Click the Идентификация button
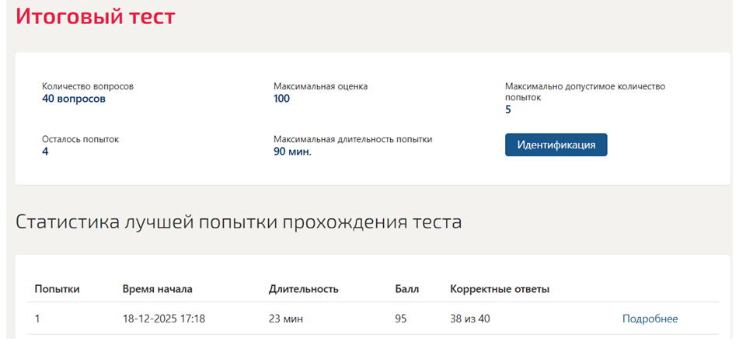739x352 pixels. point(556,145)
